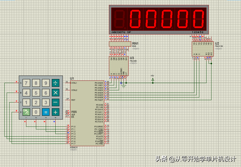Click the AT89C51 part name label
The height and width of the screenshot is (167, 241).
click(74, 148)
